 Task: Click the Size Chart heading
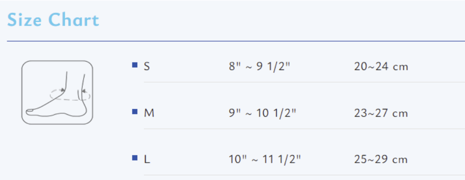[x=53, y=20]
